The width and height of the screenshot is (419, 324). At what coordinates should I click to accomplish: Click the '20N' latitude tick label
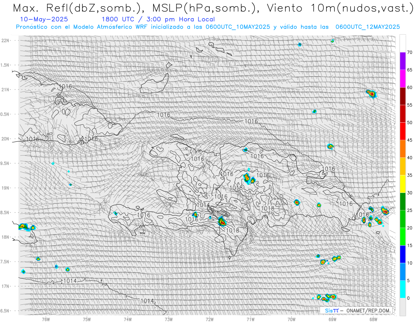pos(6,139)
